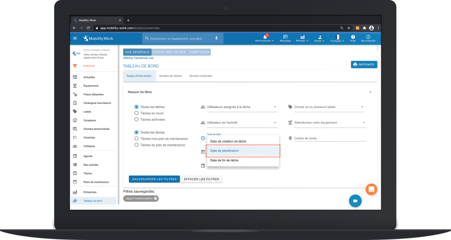Screen dimensions: 451x240
Task: Click the Imprimer button
Action: [x=364, y=64]
